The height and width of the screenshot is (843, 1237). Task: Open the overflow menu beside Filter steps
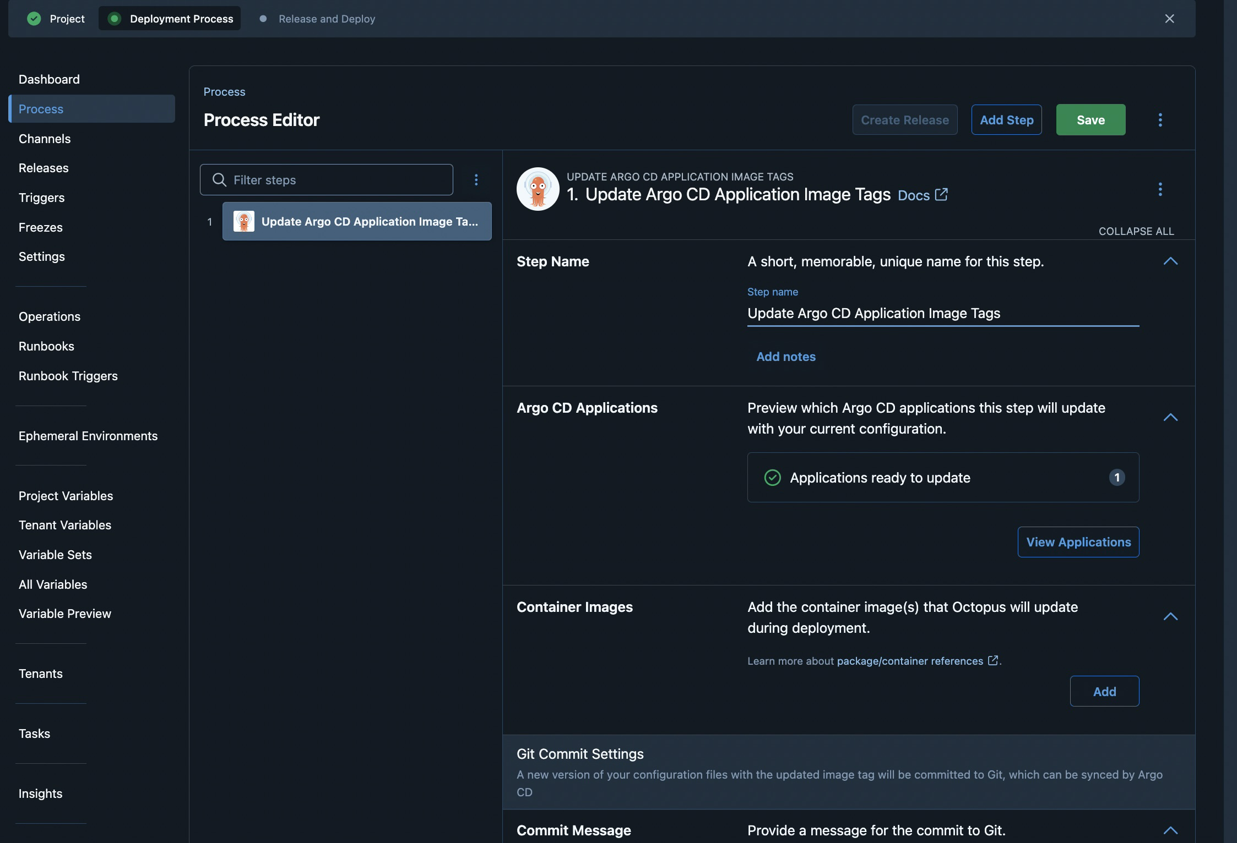[x=476, y=180]
